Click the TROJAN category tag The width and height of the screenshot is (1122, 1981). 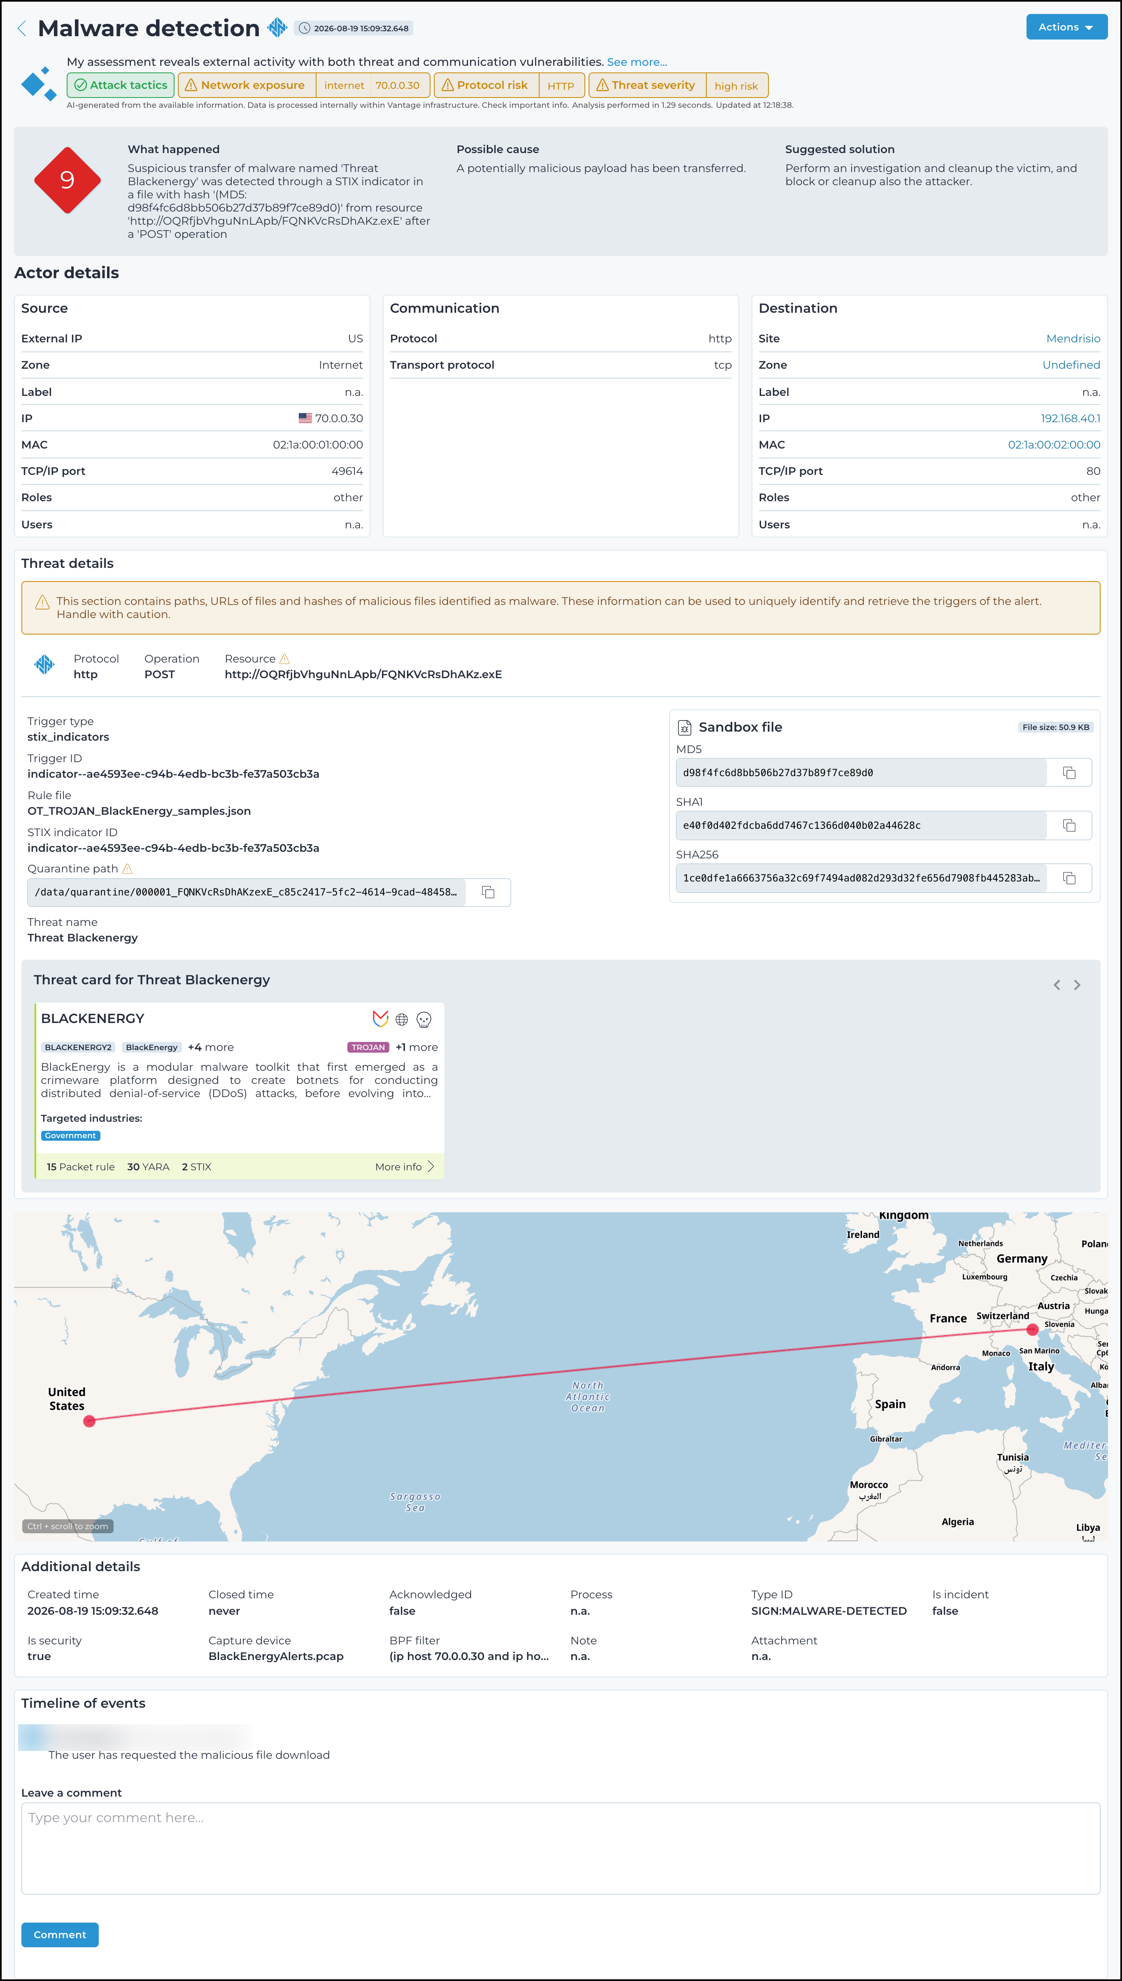[368, 1048]
